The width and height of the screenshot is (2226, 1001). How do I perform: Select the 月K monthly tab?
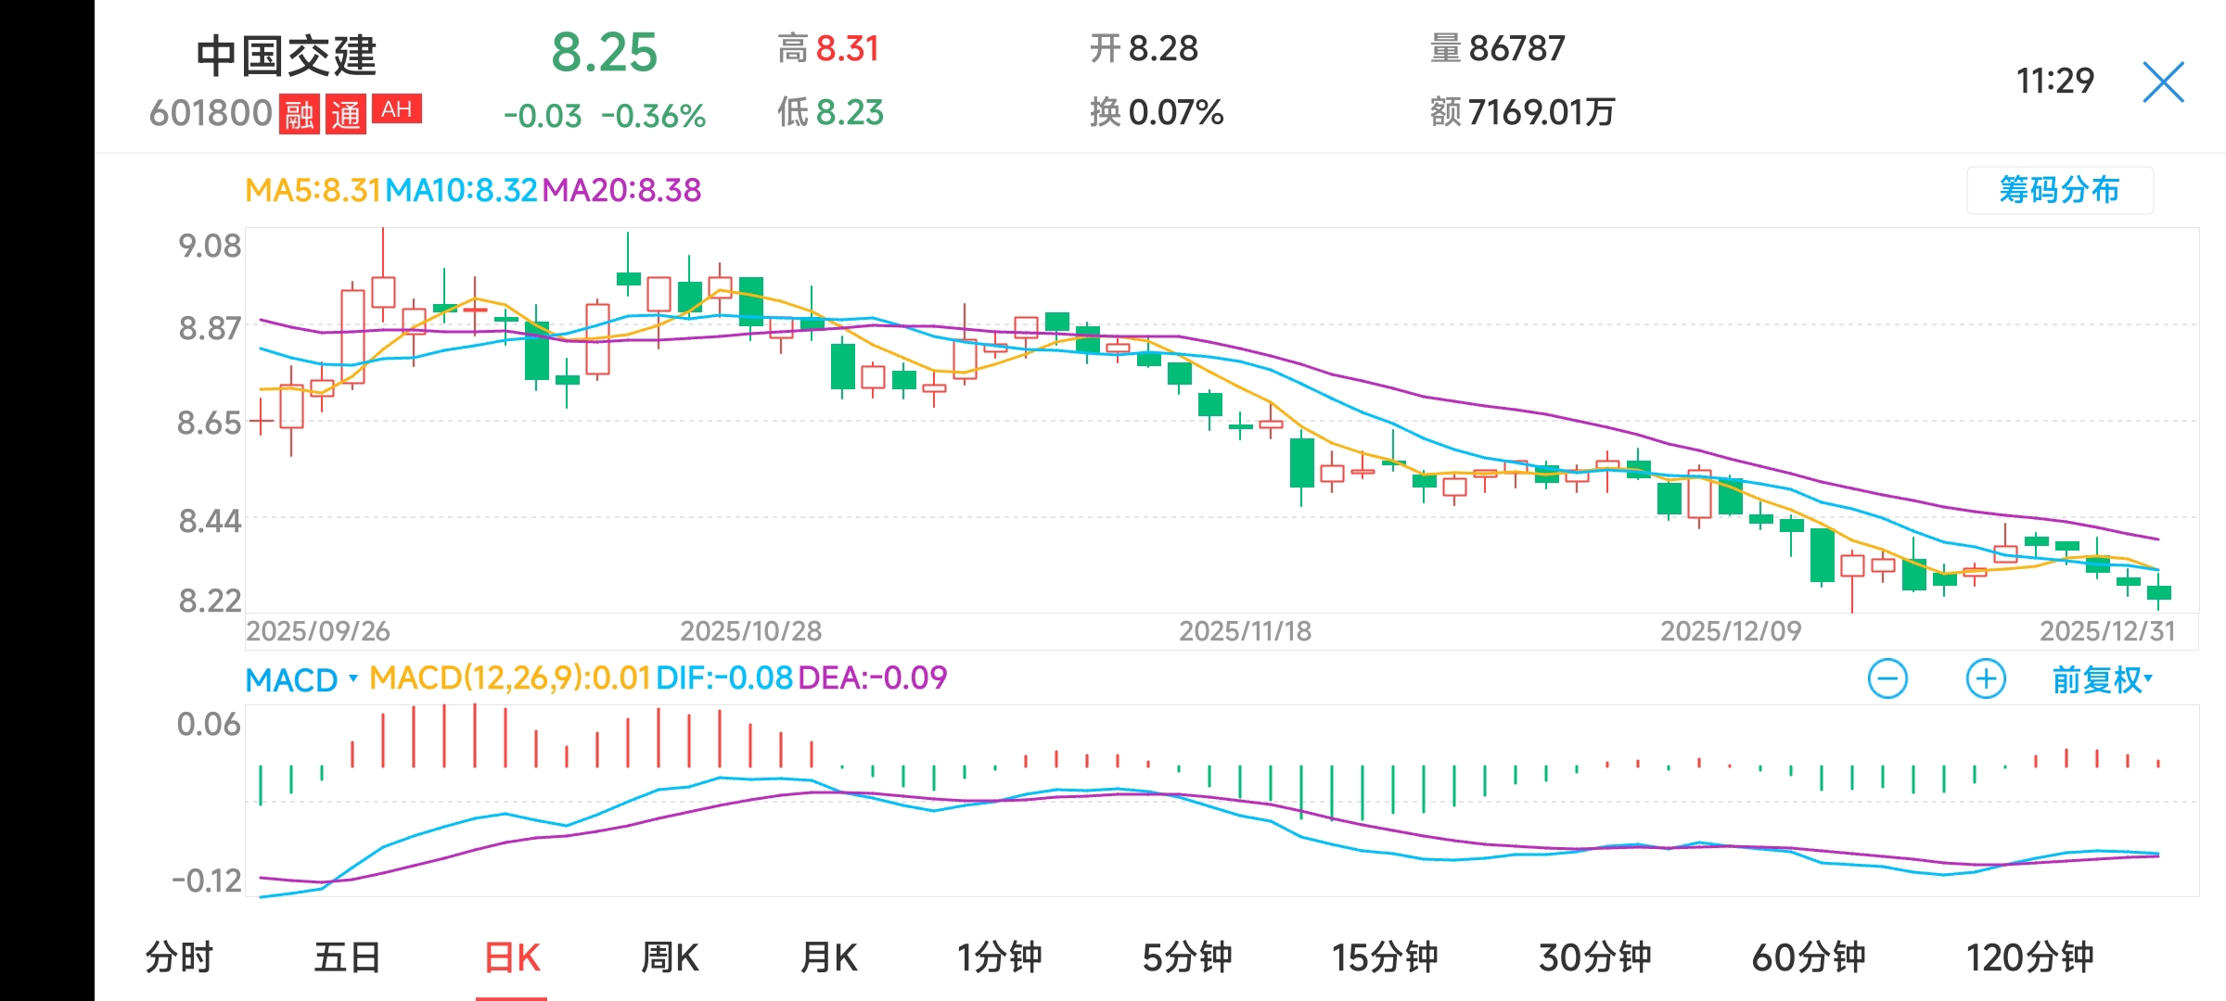point(828,957)
